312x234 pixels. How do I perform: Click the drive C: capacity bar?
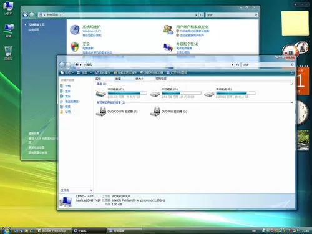click(x=127, y=93)
